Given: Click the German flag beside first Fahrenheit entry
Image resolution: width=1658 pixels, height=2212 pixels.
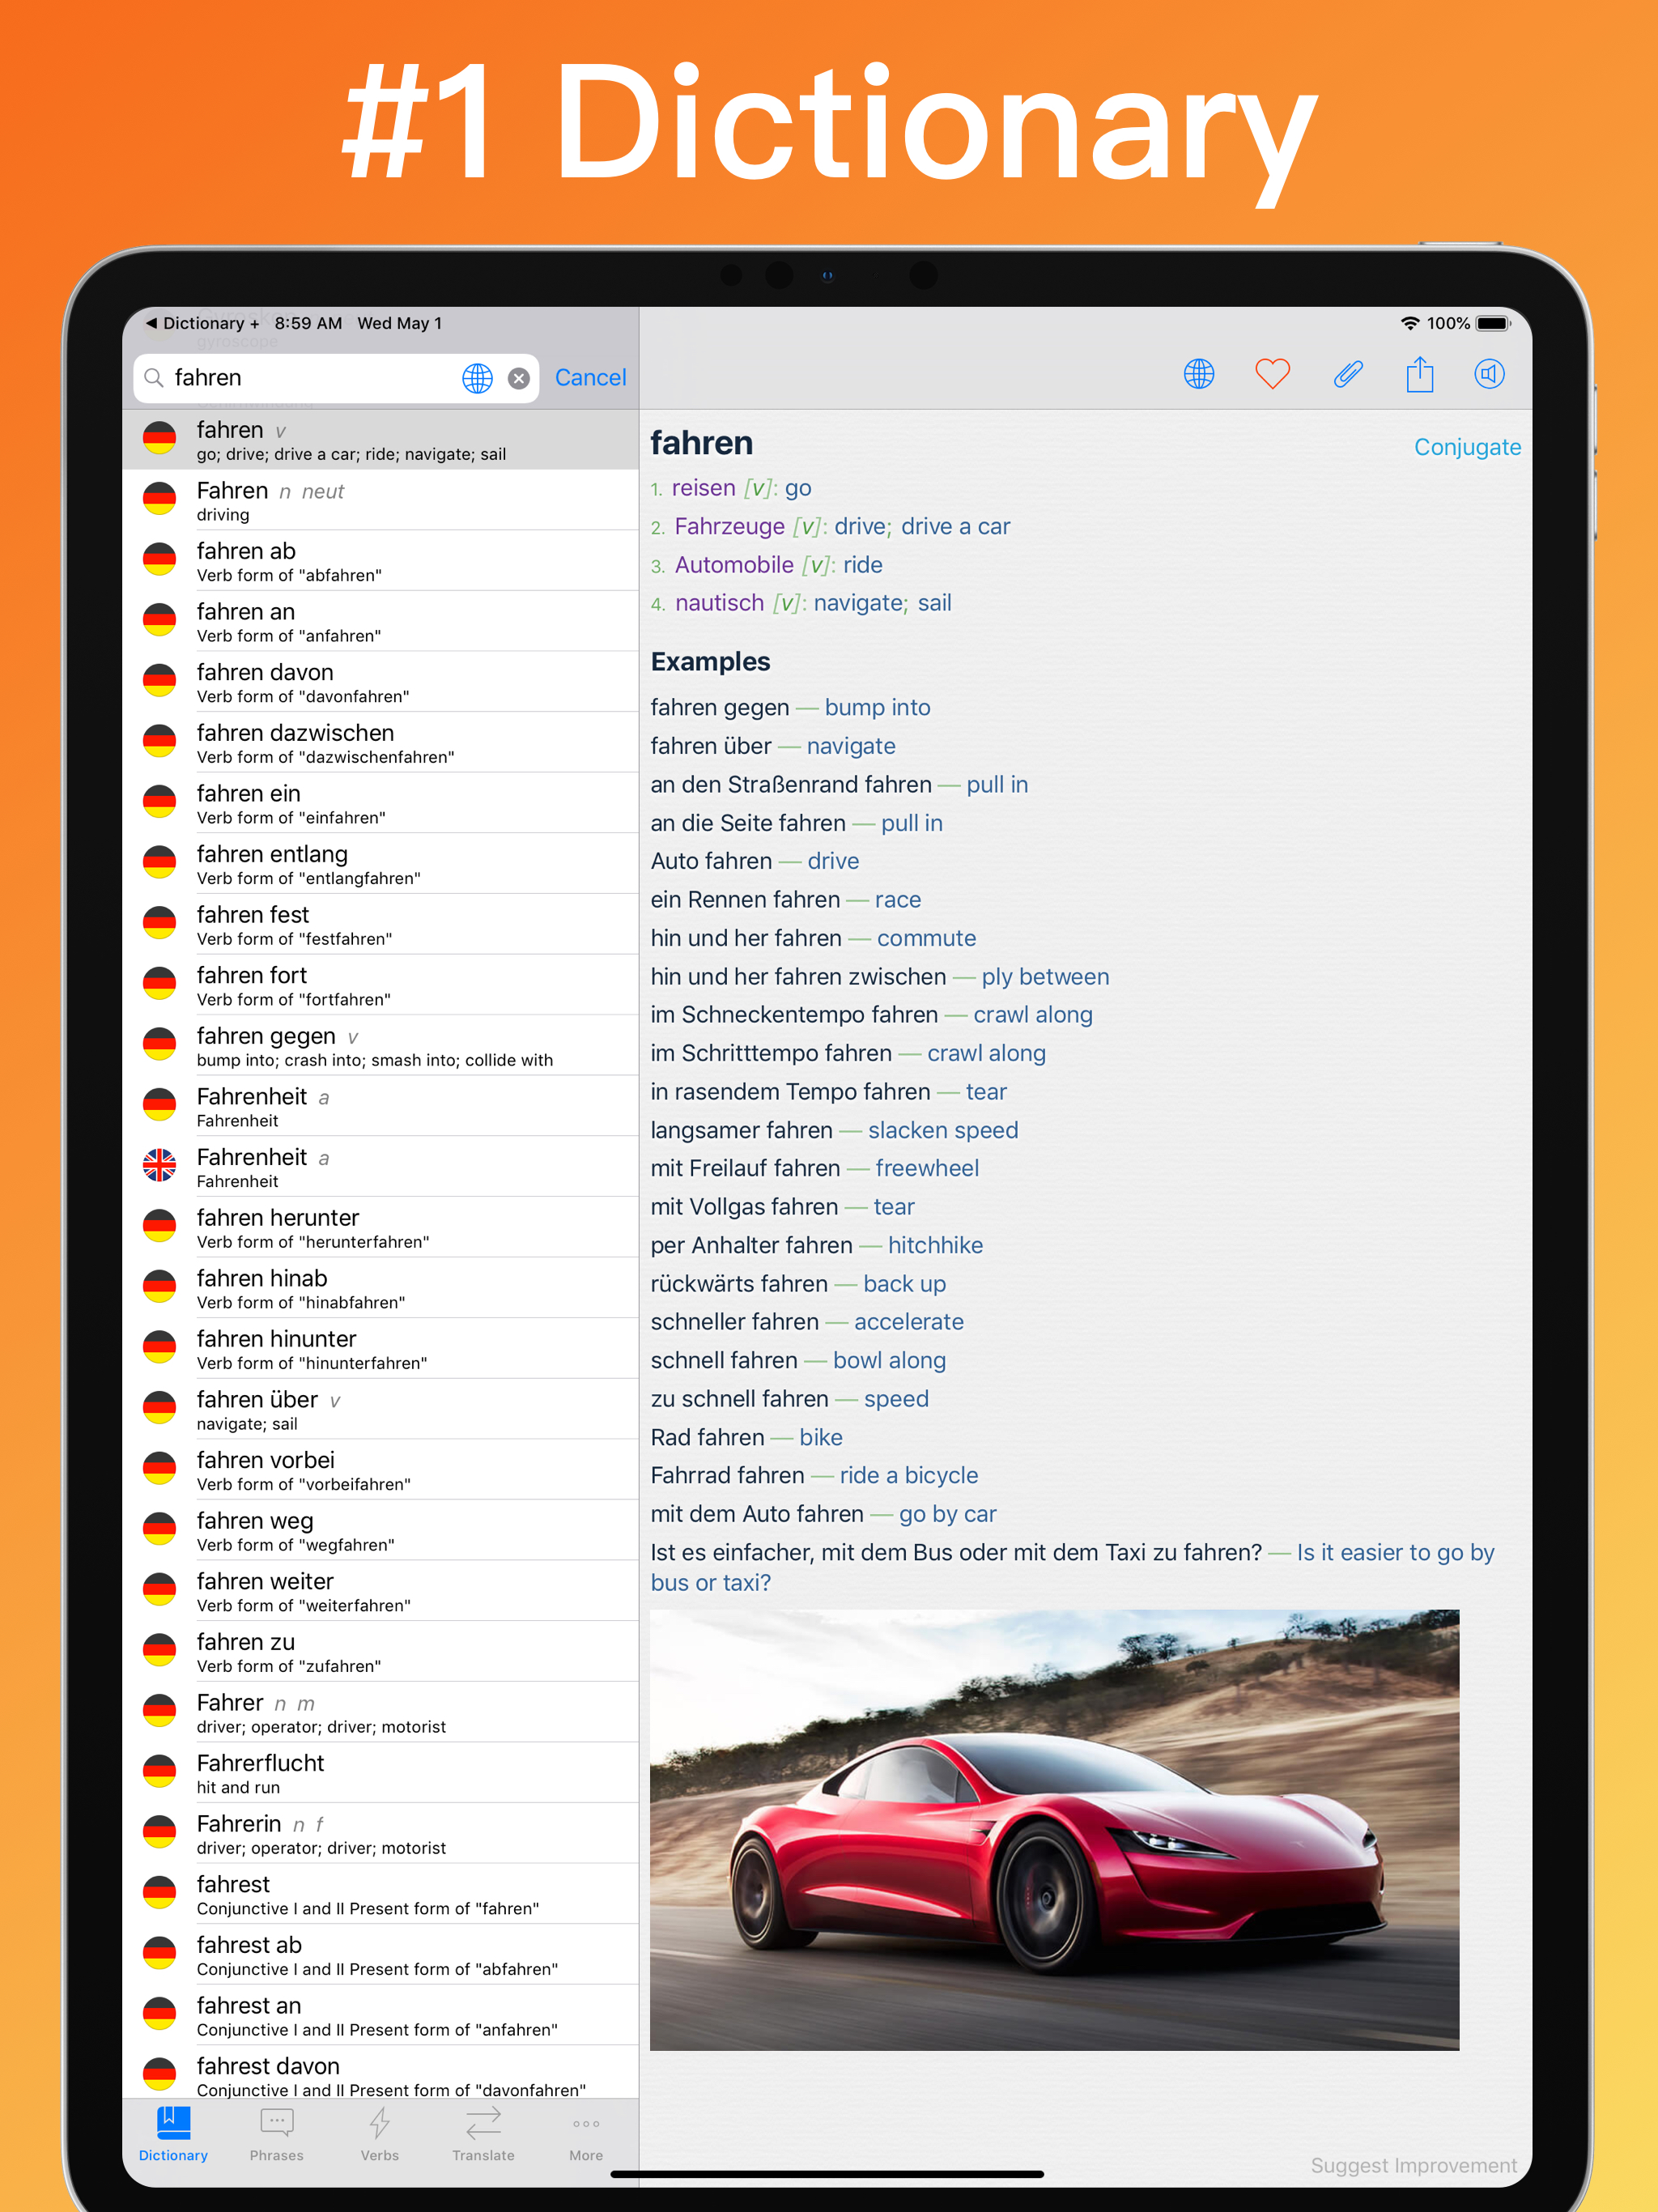Looking at the screenshot, I should 159,1104.
